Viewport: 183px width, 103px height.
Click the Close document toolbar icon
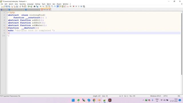point(12,6)
